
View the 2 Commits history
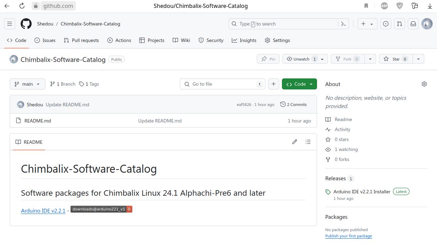coord(293,105)
